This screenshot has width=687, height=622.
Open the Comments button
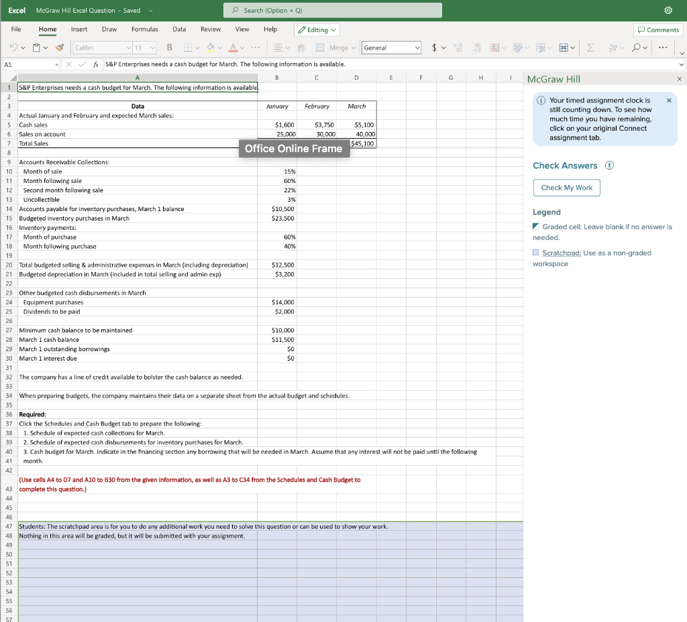point(658,29)
